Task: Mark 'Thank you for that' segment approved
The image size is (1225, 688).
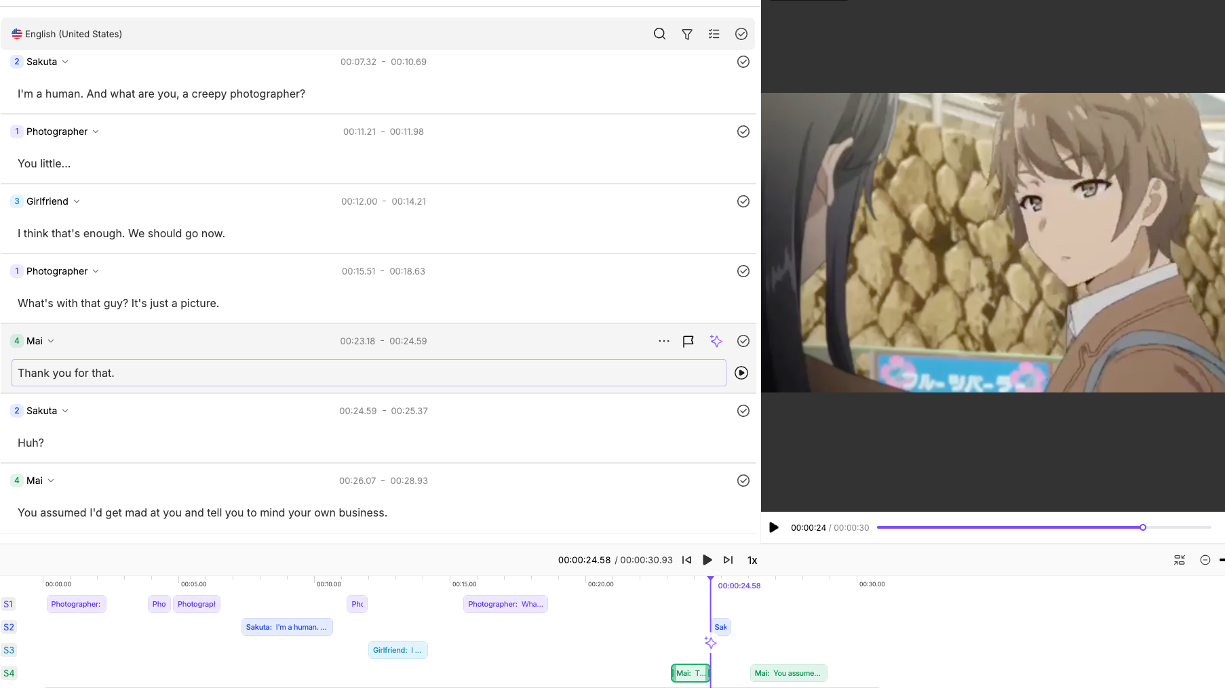Action: click(x=743, y=341)
